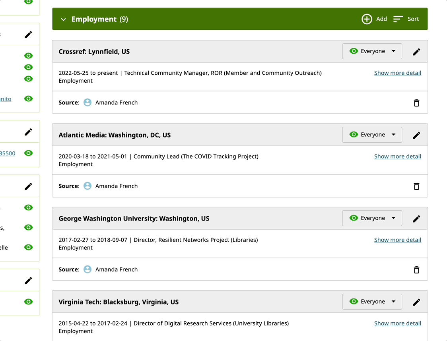Open Crossref visibility dropdown set to Everyone
The image size is (447, 341).
pos(372,51)
